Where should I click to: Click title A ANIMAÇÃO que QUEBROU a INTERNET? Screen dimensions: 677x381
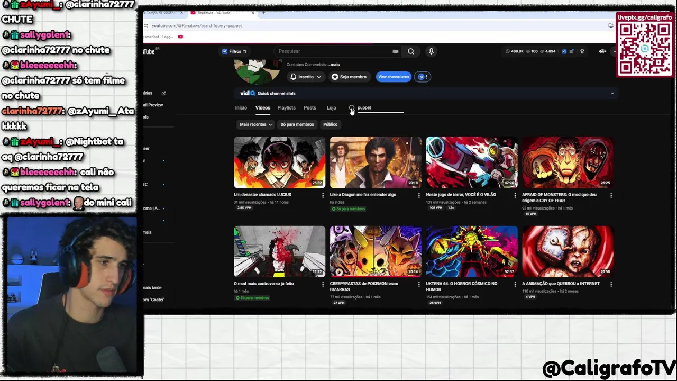click(x=561, y=284)
